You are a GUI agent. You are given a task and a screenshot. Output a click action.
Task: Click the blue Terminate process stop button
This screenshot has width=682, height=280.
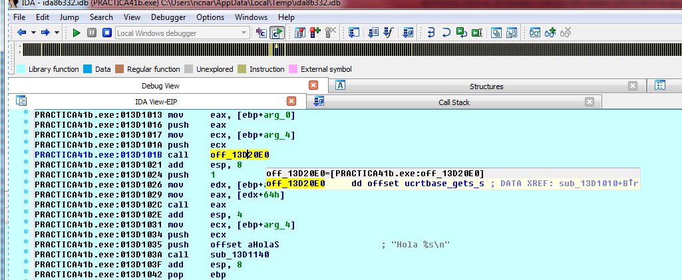click(106, 32)
